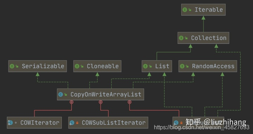Screen dimensions: 253x134
Task: Click the public visibility lock icon beside List
Action: click(x=150, y=66)
